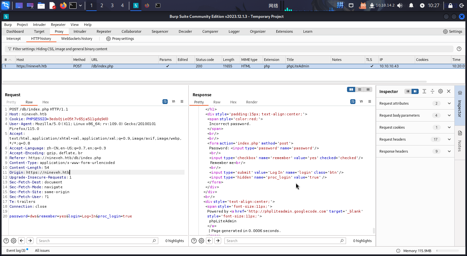Open Response pane hamburger options menu

click(370, 101)
